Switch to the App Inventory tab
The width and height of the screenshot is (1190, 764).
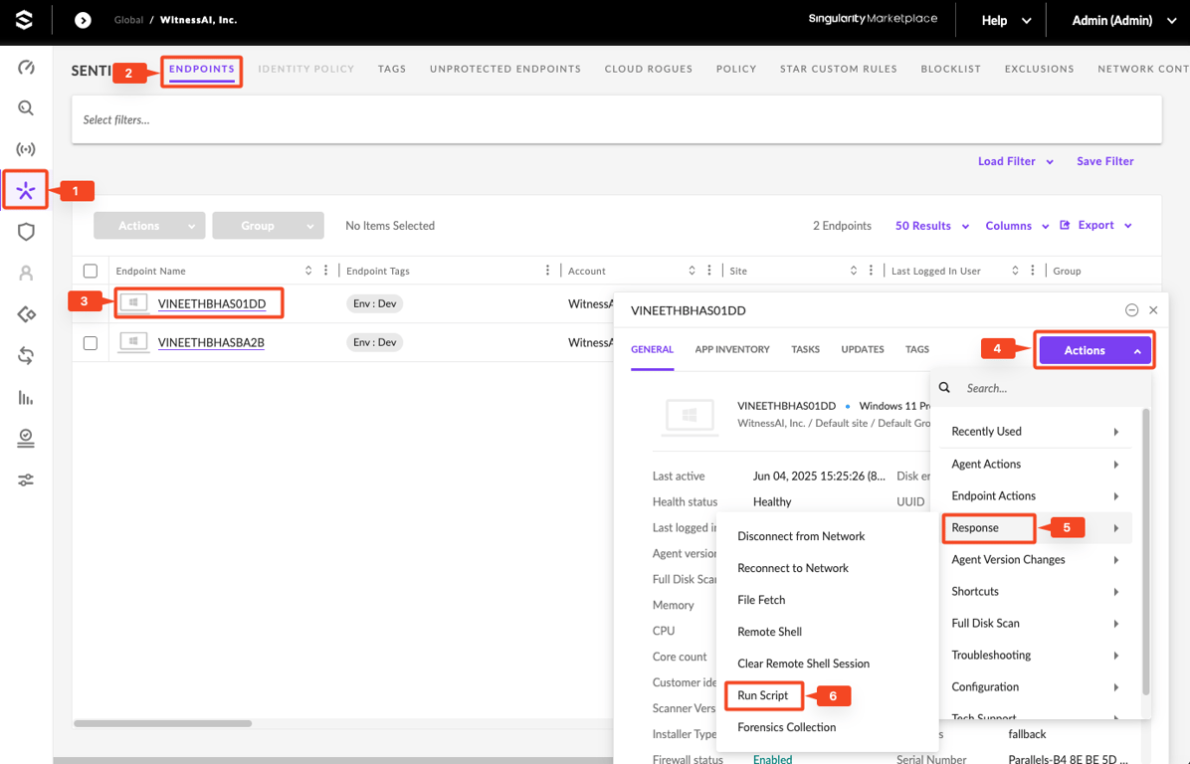(732, 349)
